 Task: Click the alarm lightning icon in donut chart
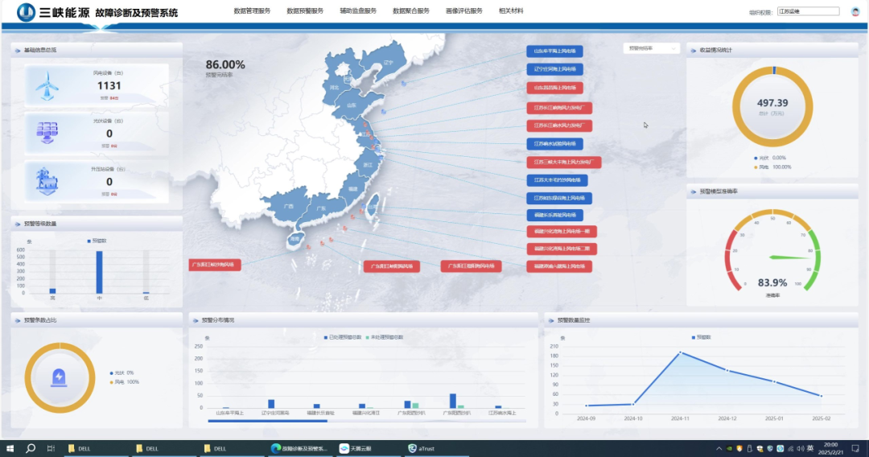pos(58,377)
